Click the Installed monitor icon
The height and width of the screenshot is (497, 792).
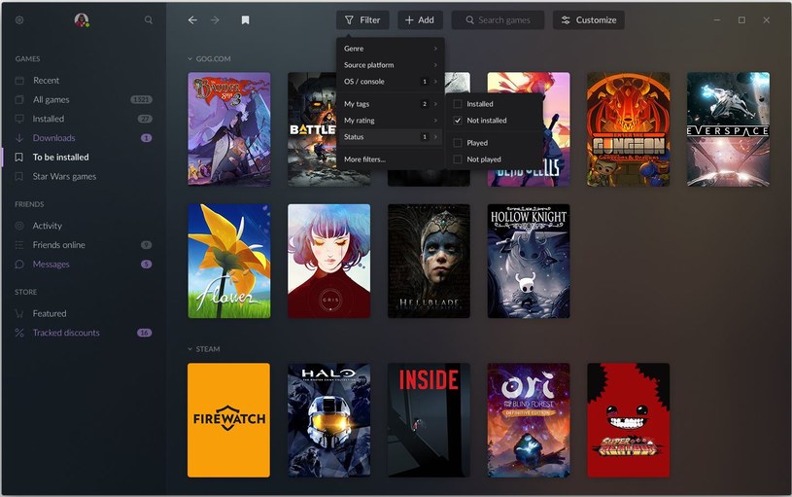(x=19, y=119)
